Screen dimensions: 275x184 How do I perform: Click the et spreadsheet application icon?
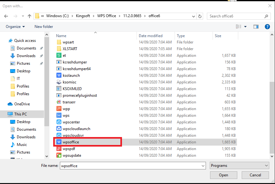59,55
